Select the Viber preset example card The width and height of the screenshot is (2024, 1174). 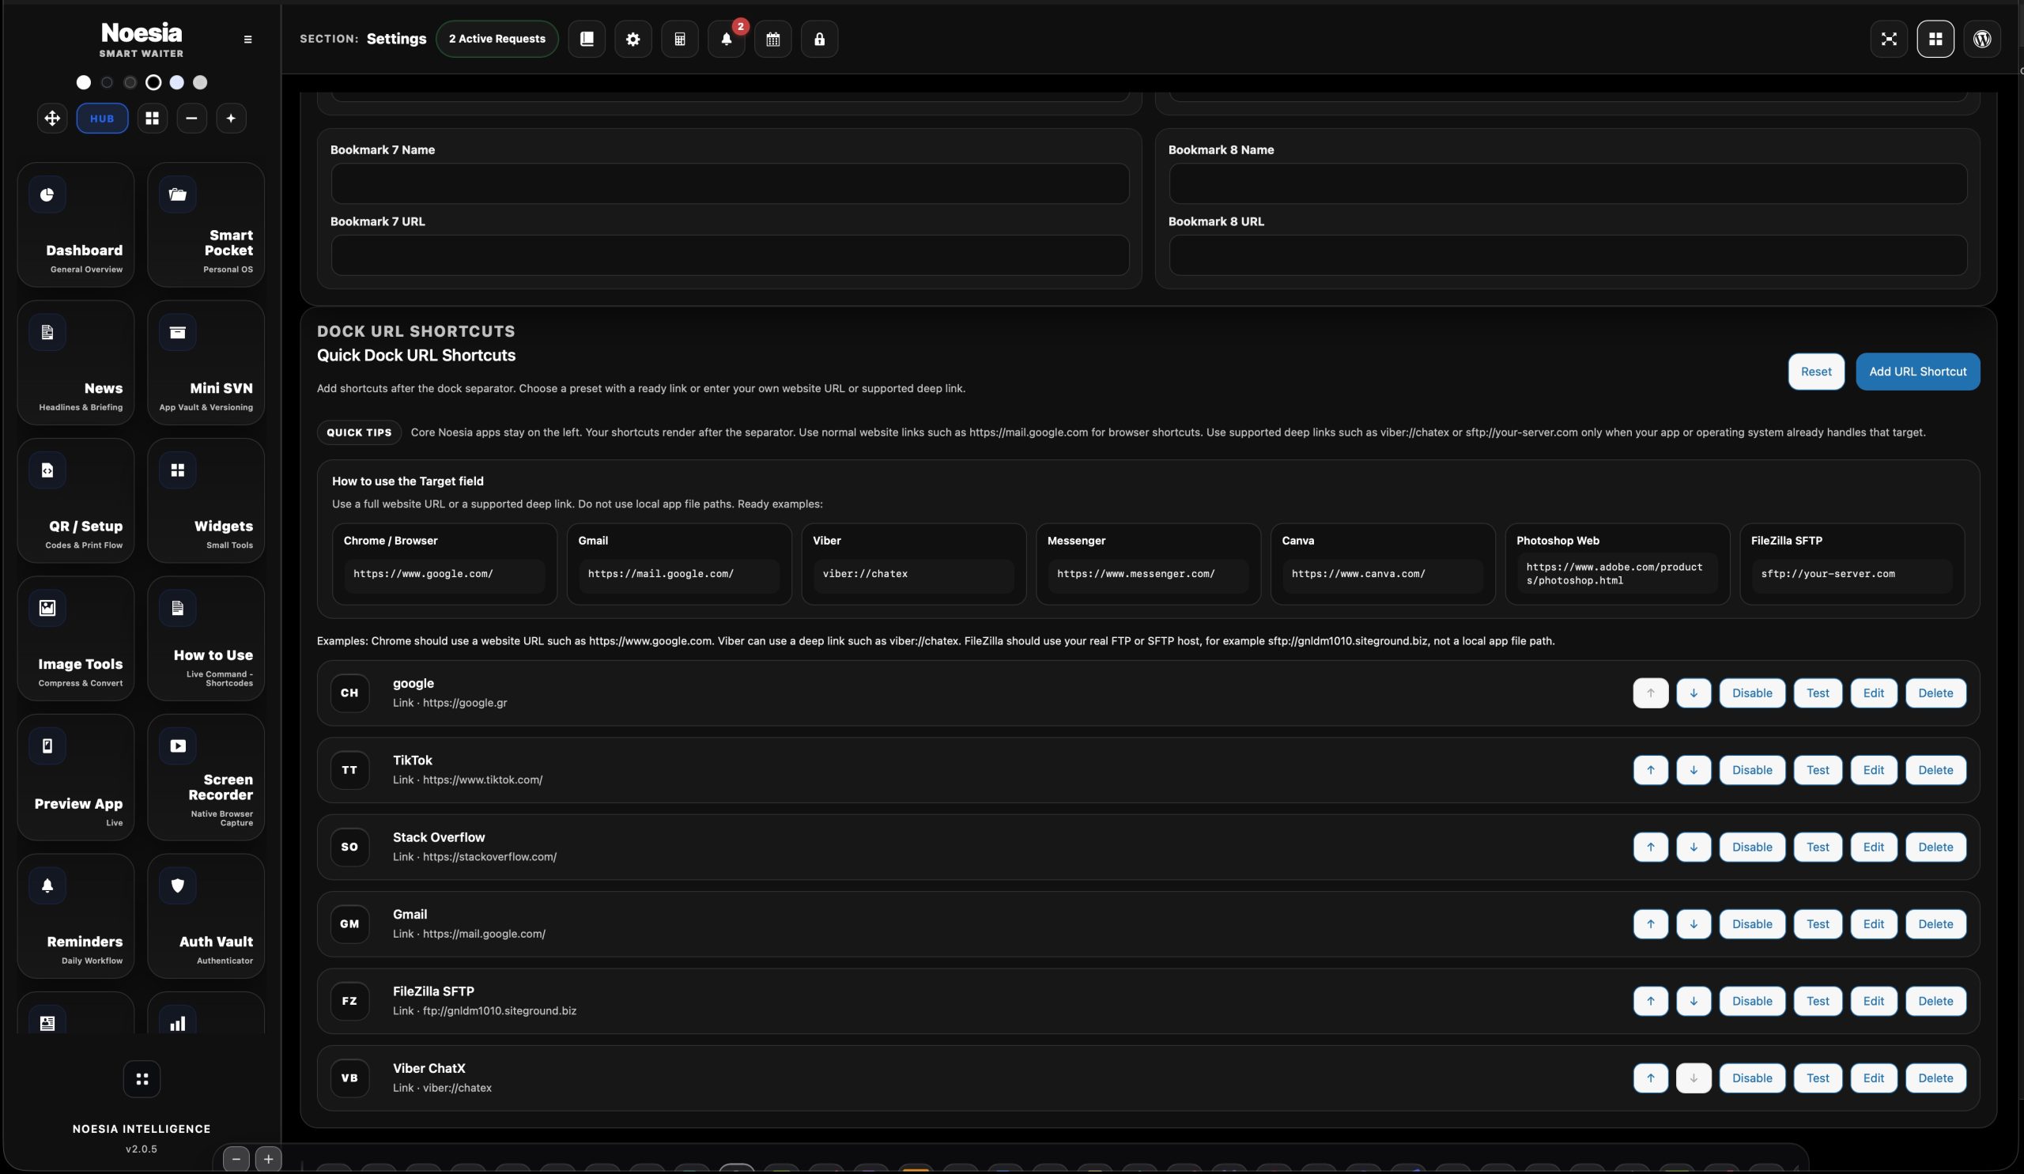913,564
